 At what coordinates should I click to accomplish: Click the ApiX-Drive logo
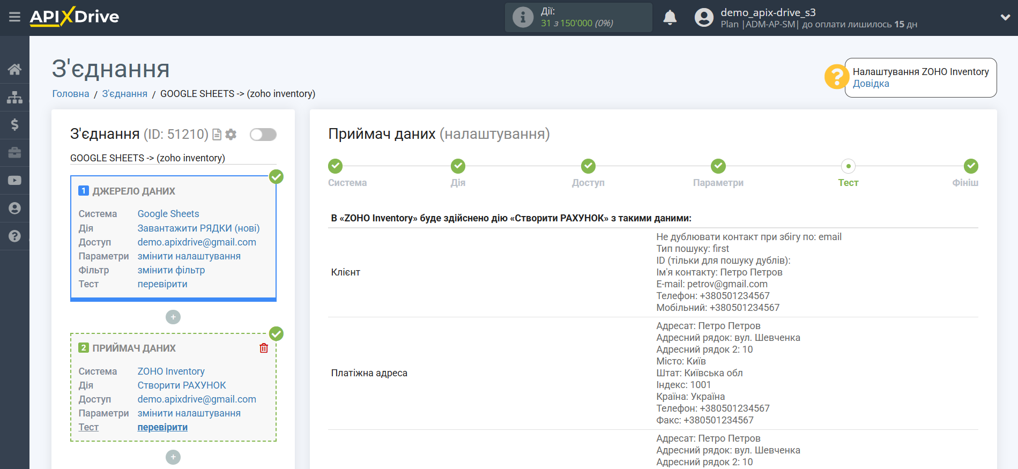75,17
